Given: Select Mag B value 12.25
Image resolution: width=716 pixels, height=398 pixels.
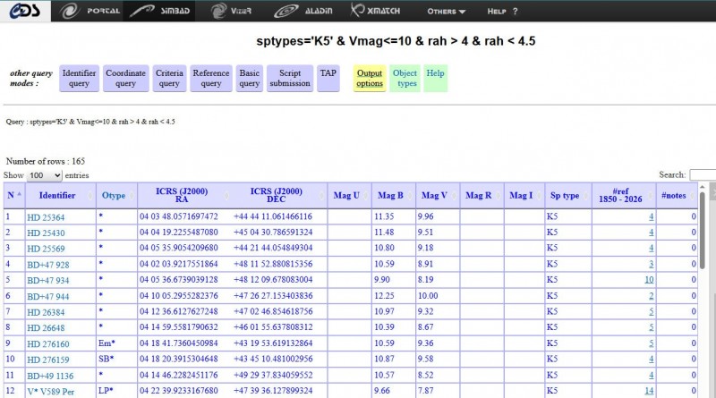Looking at the screenshot, I should (x=384, y=296).
